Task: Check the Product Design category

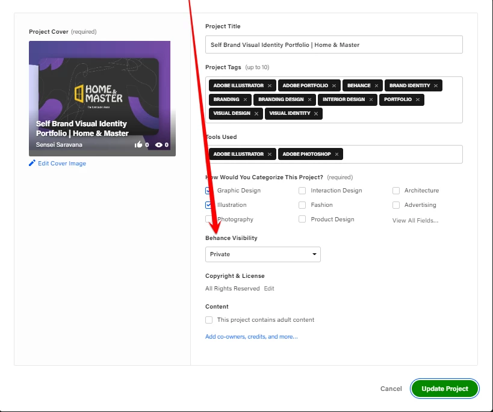Action: 302,219
